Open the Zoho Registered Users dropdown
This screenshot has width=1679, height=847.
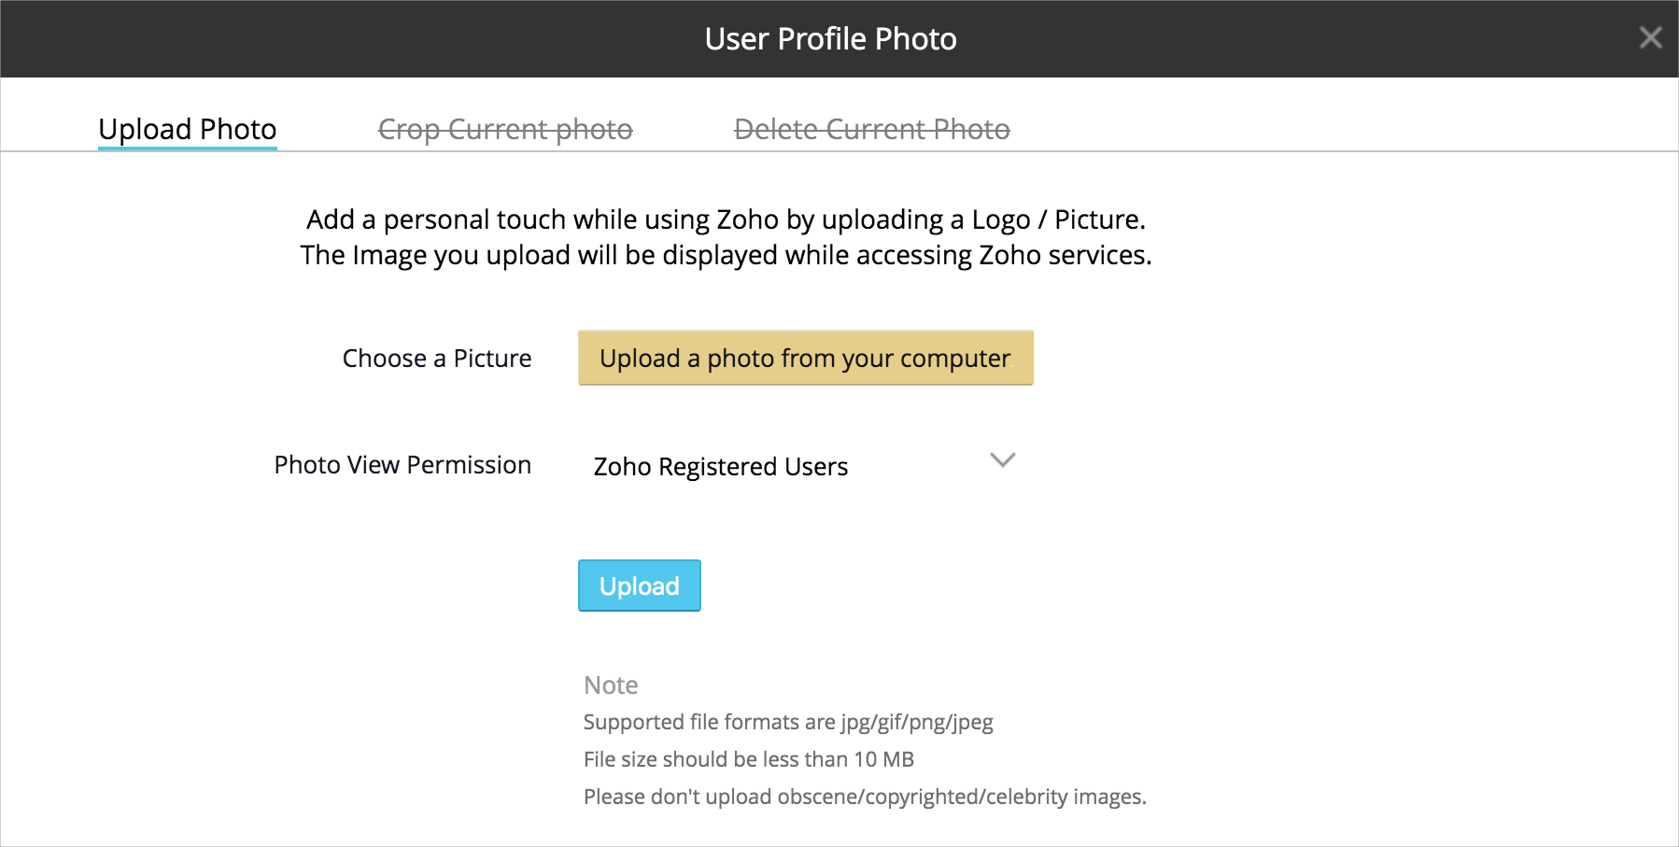coord(720,466)
